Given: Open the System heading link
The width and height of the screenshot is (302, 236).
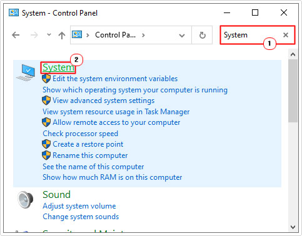Looking at the screenshot, I should pyautogui.click(x=58, y=67).
